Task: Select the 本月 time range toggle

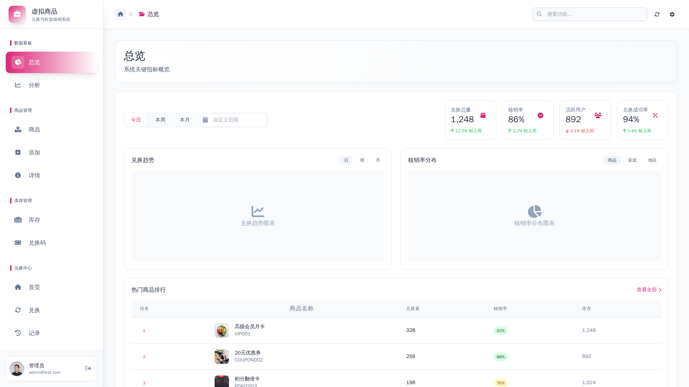Action: click(x=184, y=120)
